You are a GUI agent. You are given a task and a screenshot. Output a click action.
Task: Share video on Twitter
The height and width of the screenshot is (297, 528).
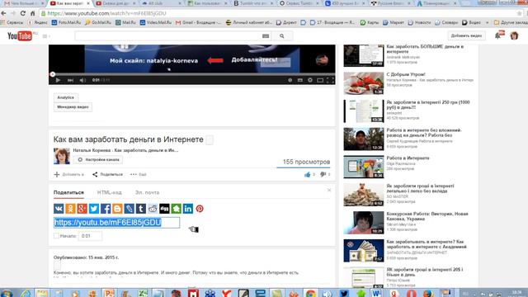pos(94,209)
